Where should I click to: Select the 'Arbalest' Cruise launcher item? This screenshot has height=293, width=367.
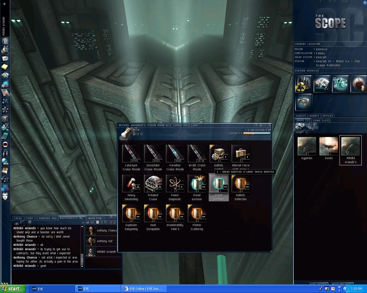pyautogui.click(x=153, y=187)
